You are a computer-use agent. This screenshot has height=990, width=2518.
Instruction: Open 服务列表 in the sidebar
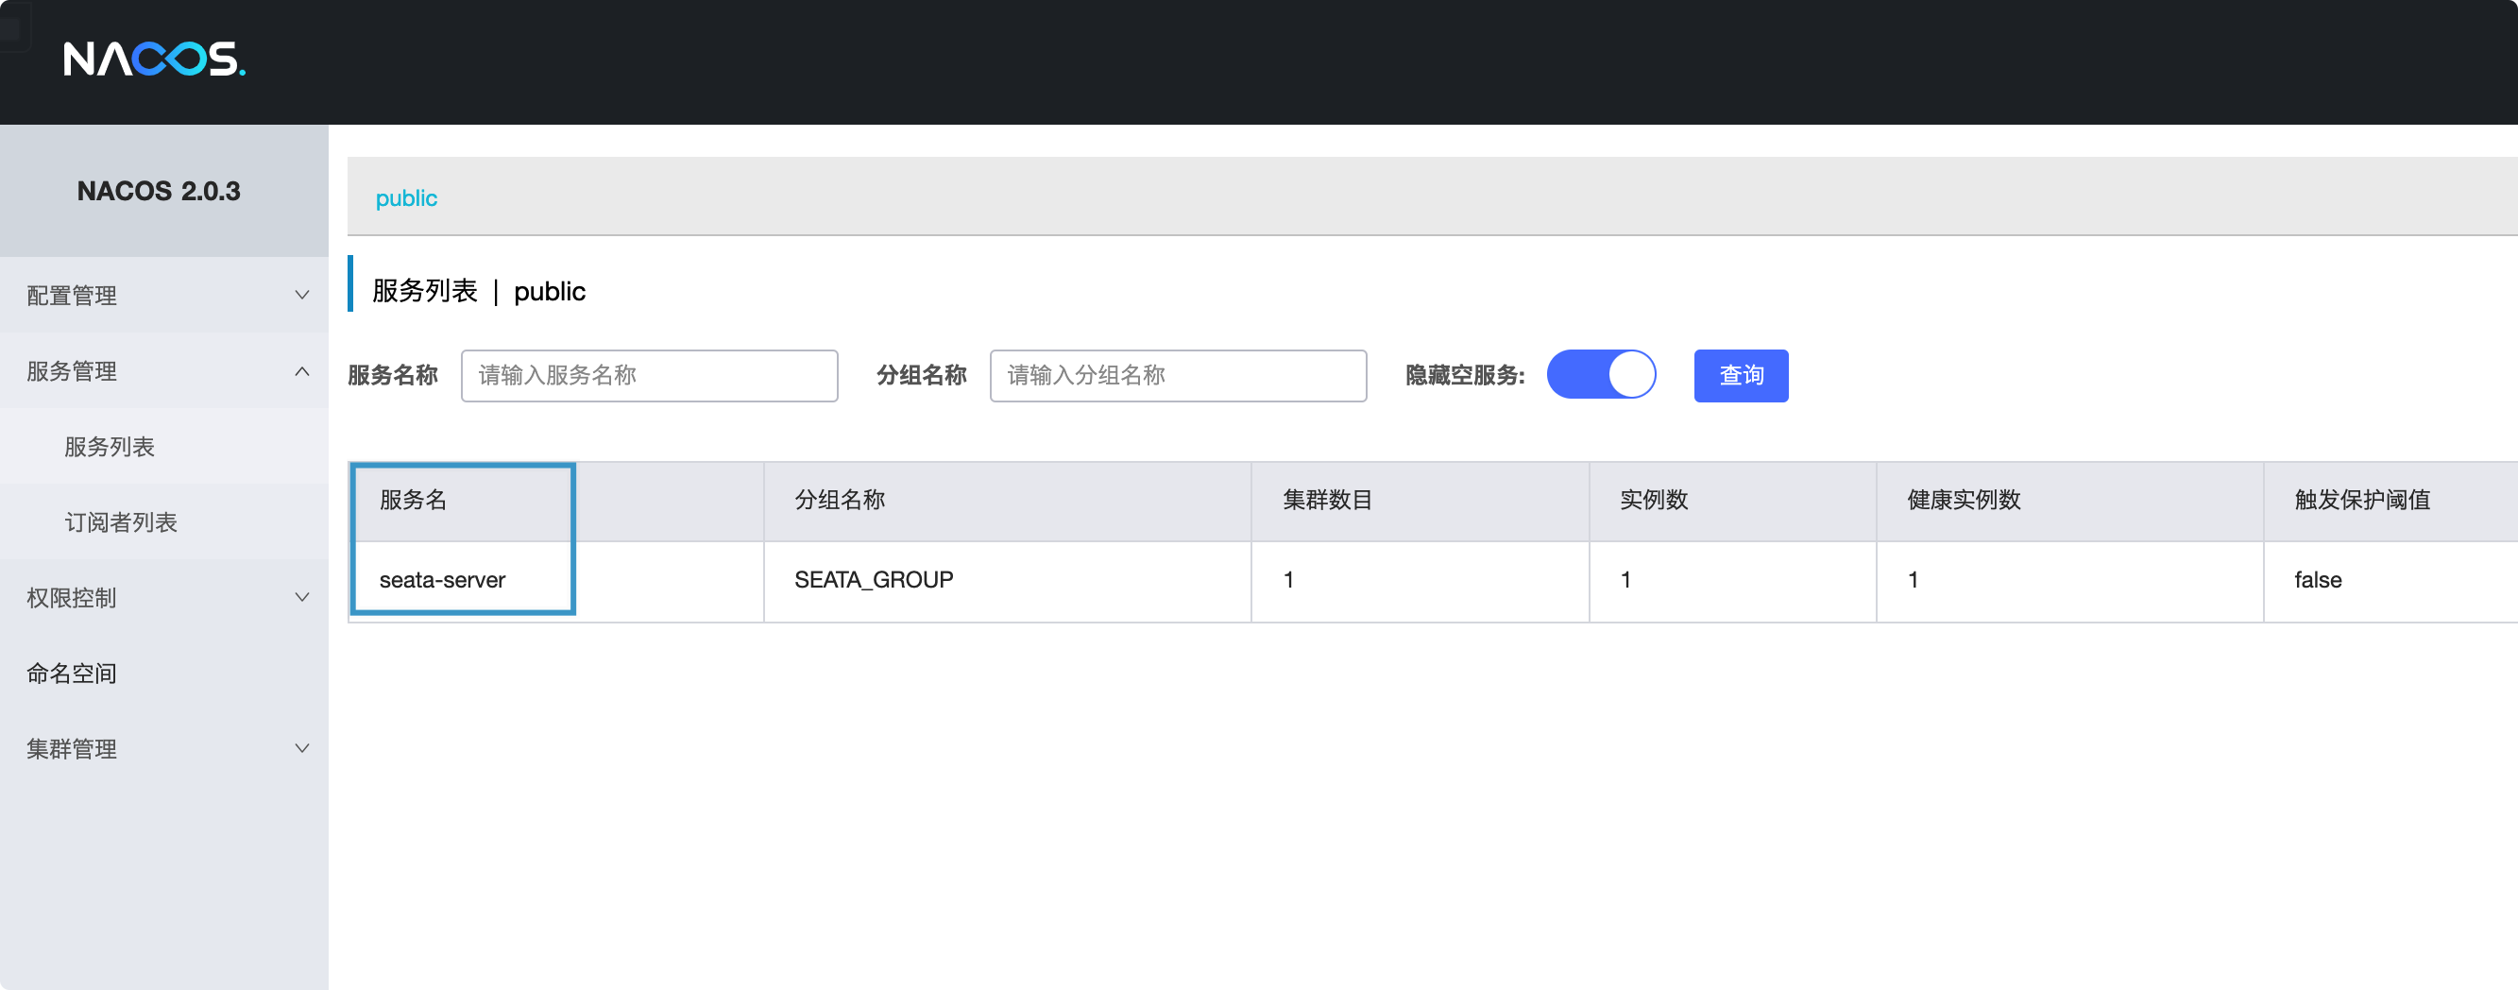110,447
